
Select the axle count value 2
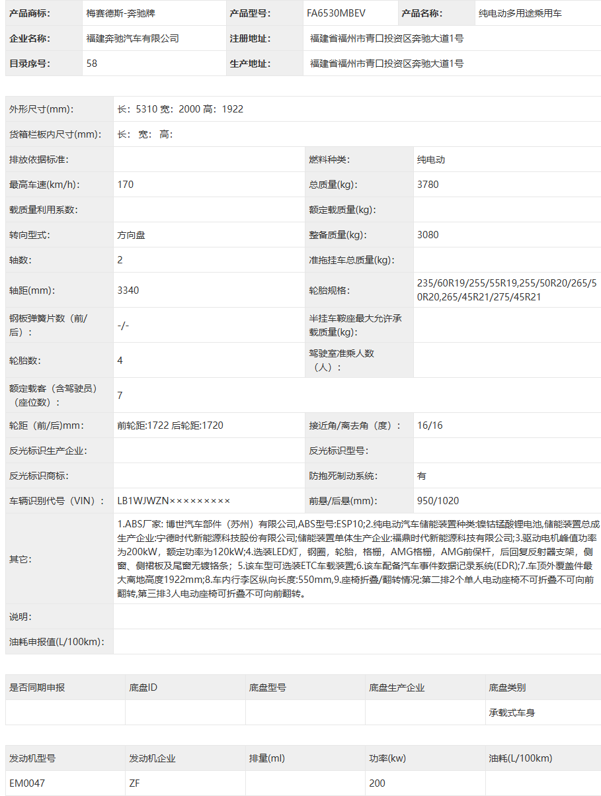(x=120, y=260)
